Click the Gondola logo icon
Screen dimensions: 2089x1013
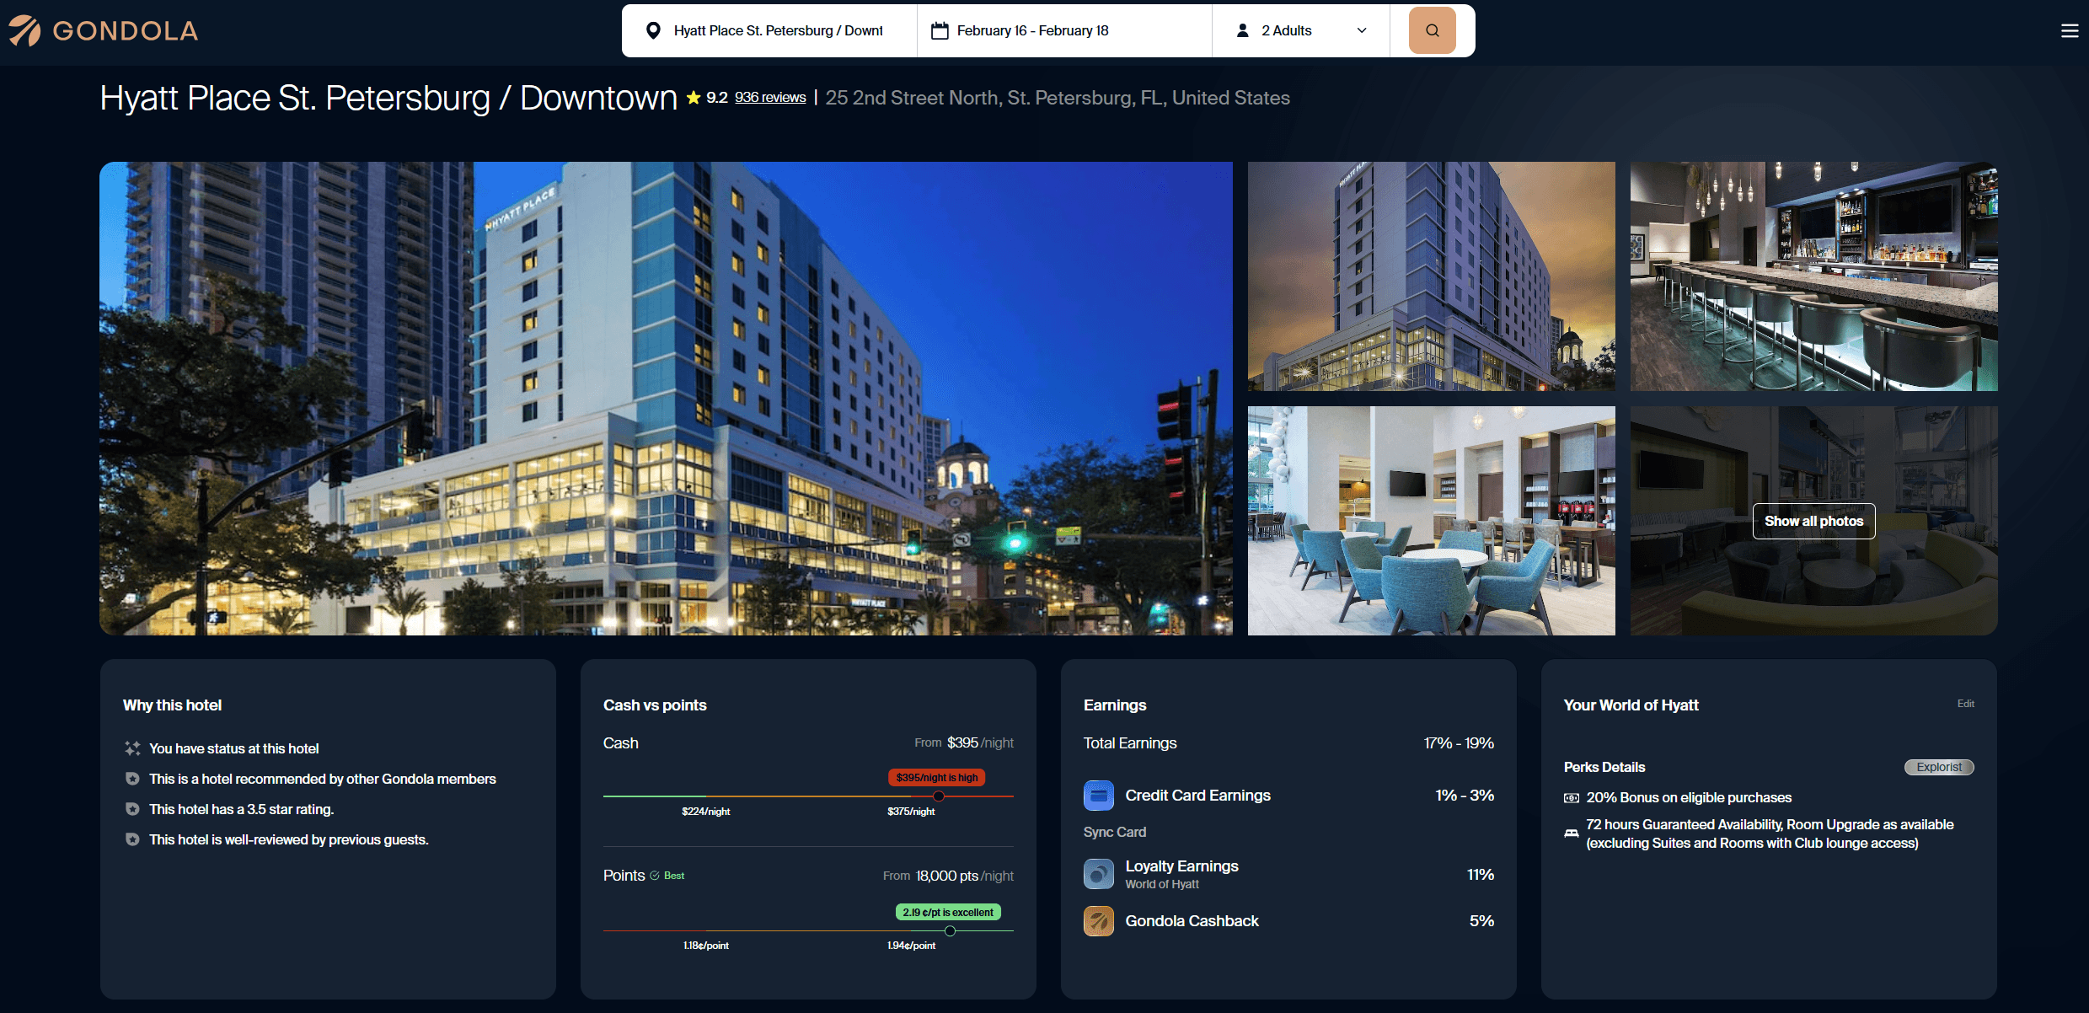pyautogui.click(x=24, y=31)
